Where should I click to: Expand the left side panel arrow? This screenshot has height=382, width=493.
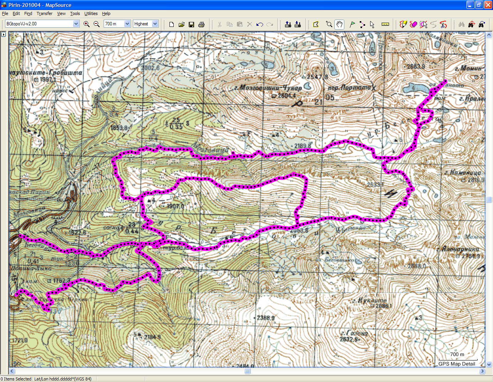click(3, 35)
